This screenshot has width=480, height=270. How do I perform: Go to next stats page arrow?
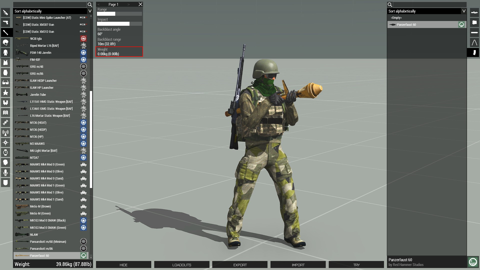tap(128, 4)
